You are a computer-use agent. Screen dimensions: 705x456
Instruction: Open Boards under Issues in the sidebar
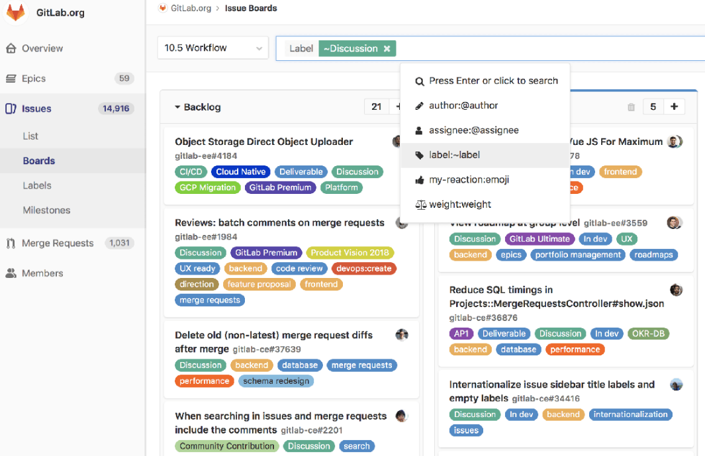[x=39, y=161]
